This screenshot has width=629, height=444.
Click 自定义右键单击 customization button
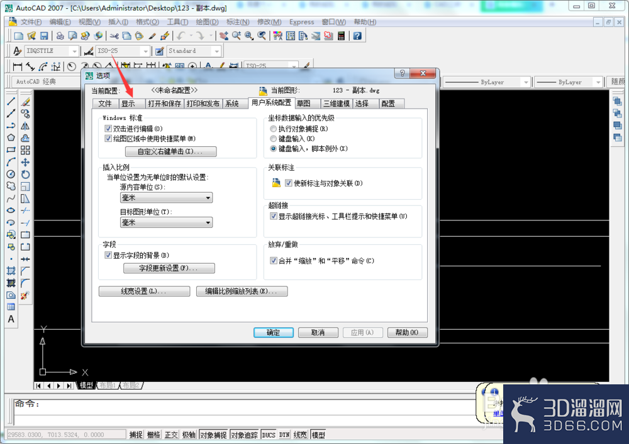[171, 152]
